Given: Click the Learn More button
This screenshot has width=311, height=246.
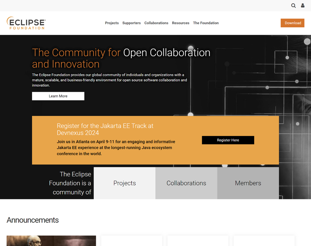Looking at the screenshot, I should click(x=58, y=96).
